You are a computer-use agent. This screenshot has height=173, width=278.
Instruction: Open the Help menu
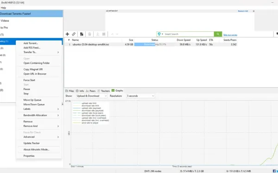point(3,8)
